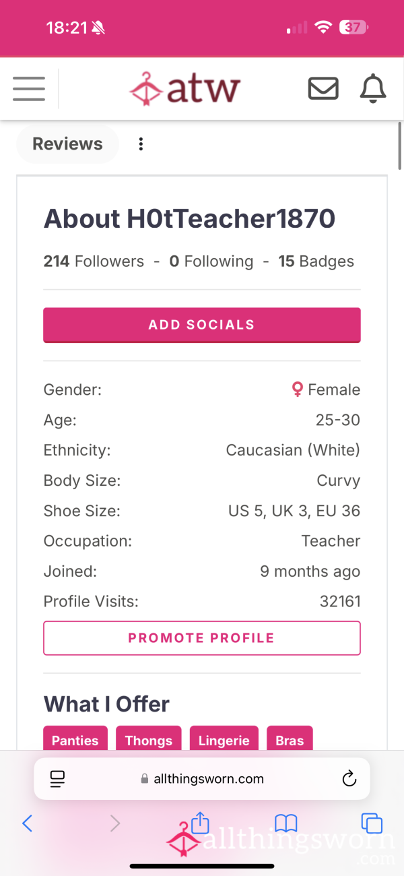Select the Reviews tab

point(67,144)
